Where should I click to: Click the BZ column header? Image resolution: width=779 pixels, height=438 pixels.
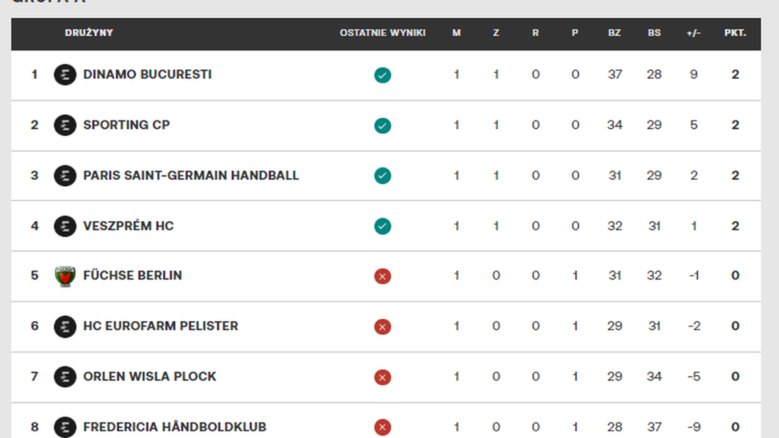[614, 33]
